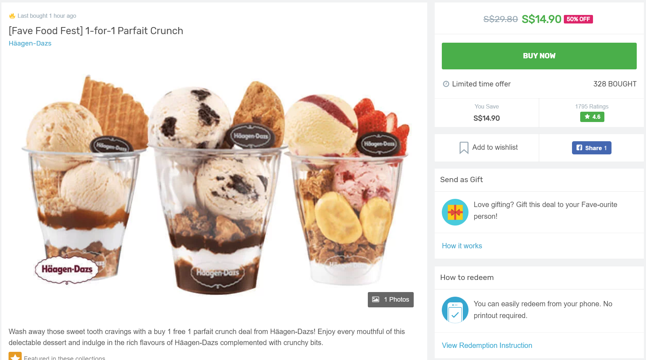Click the photos gallery image icon
This screenshot has width=646, height=360.
click(x=376, y=300)
